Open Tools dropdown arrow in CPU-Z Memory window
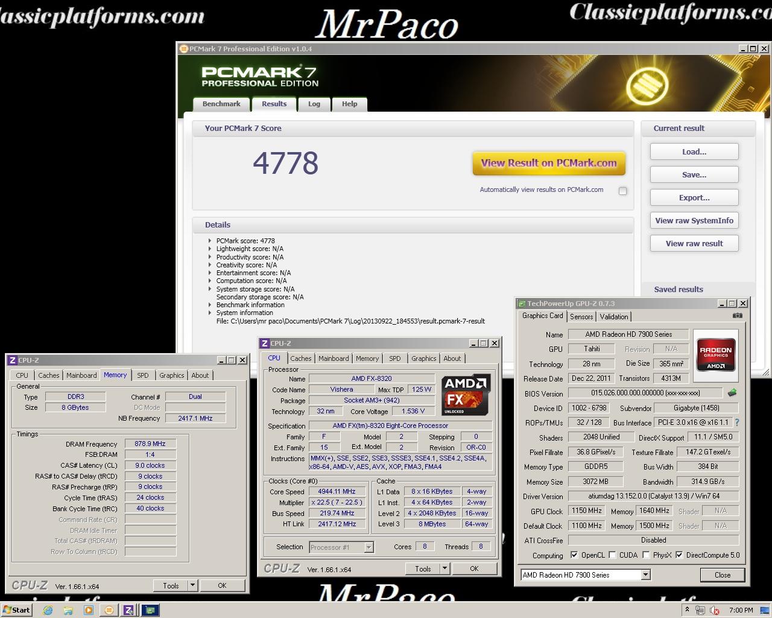The image size is (772, 618). tap(192, 585)
